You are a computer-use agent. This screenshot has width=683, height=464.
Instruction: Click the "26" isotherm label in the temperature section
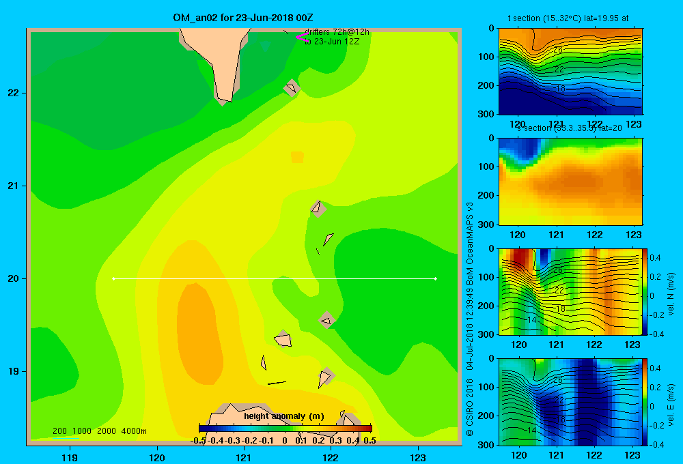click(558, 50)
